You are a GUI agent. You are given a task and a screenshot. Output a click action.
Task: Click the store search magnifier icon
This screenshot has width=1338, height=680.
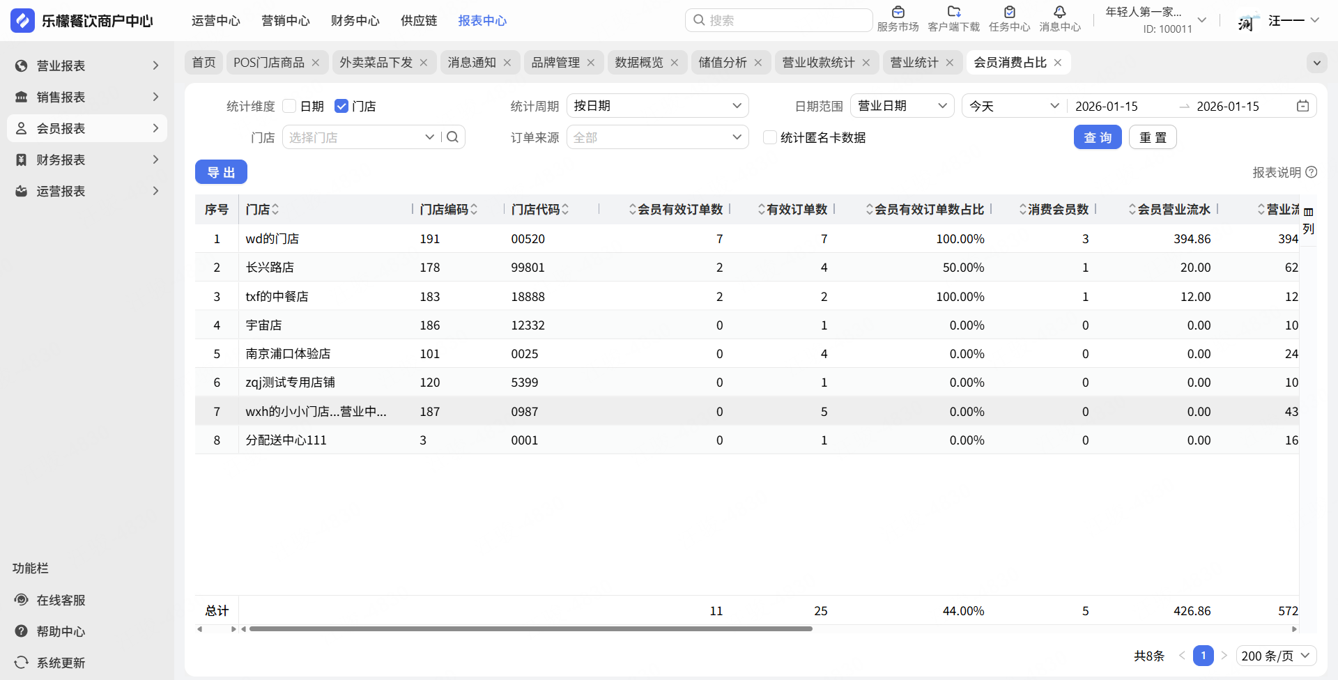point(453,137)
